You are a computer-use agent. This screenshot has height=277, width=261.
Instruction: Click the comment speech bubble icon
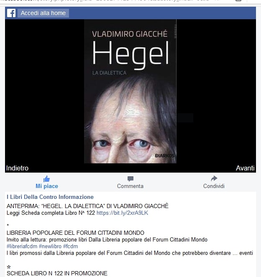130,179
